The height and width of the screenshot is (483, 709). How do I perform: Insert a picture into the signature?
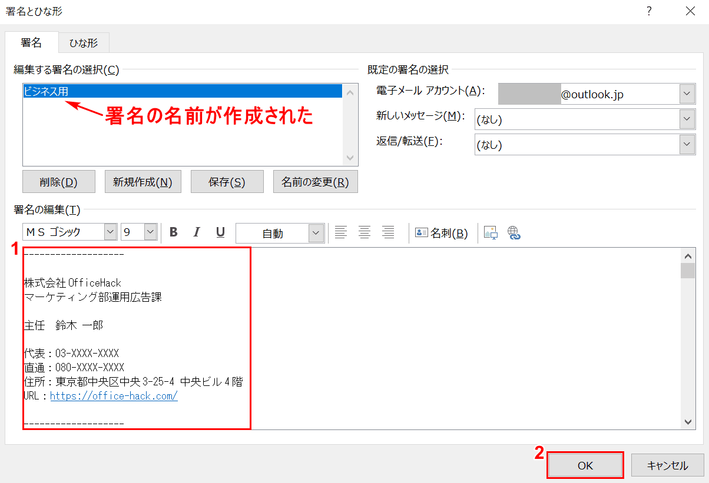491,233
